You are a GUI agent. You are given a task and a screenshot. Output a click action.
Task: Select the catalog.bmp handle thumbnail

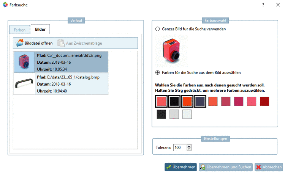pos(24,83)
